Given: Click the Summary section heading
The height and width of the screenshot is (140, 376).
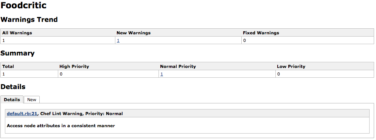Looking at the screenshot, I should pyautogui.click(x=17, y=53).
